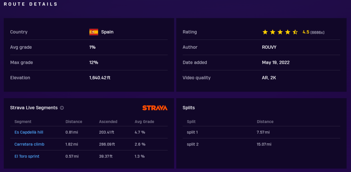This screenshot has height=172, width=351.
Task: Click the 6686x rating count
Action: coord(317,32)
